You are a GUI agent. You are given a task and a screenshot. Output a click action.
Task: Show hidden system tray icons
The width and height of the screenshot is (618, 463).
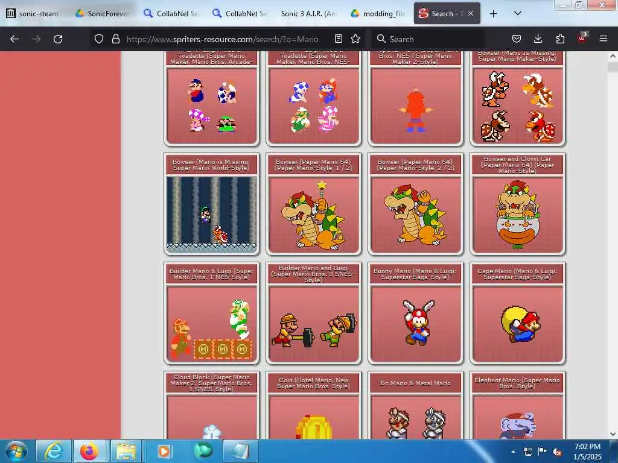tap(513, 452)
